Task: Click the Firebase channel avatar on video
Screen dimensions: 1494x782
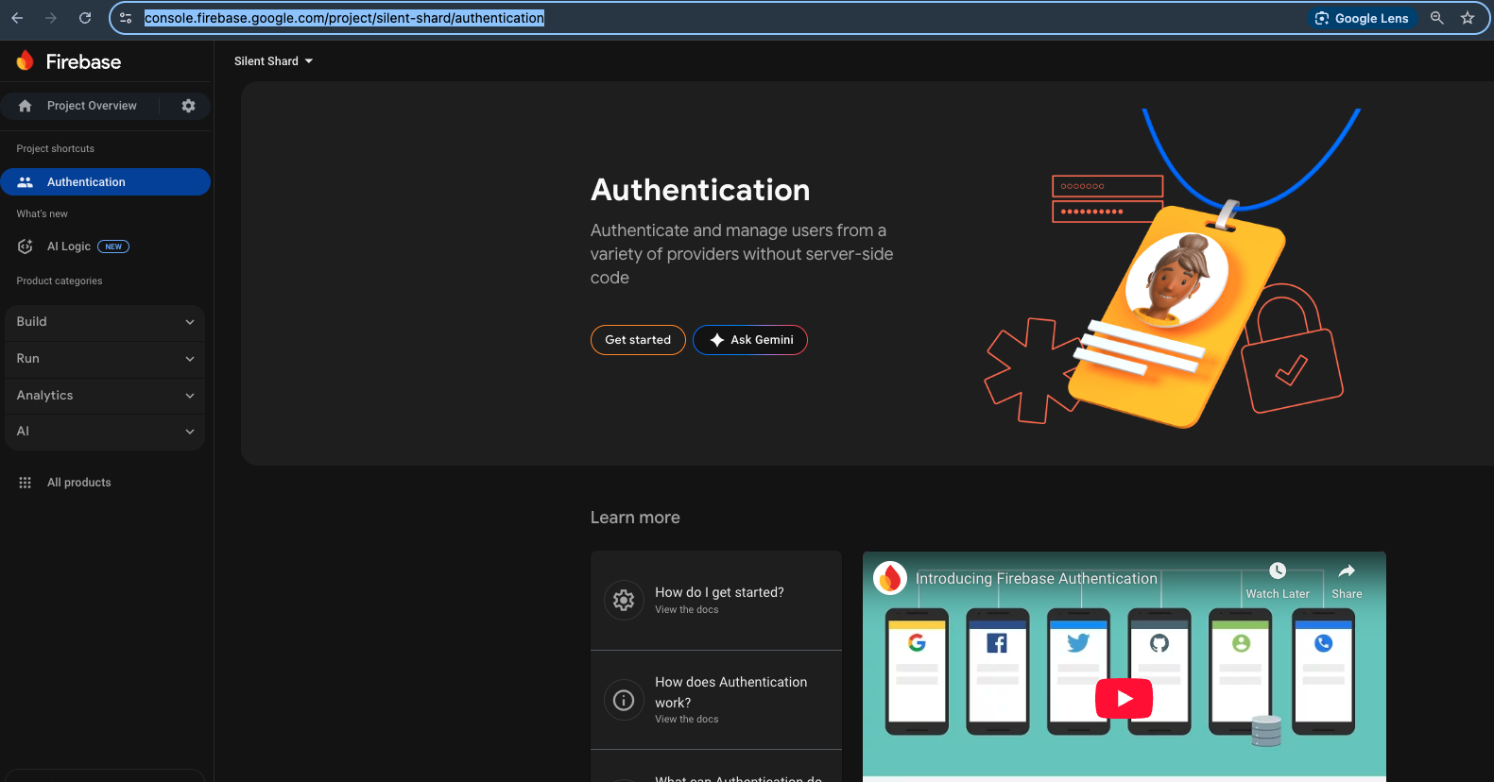Action: coord(890,578)
